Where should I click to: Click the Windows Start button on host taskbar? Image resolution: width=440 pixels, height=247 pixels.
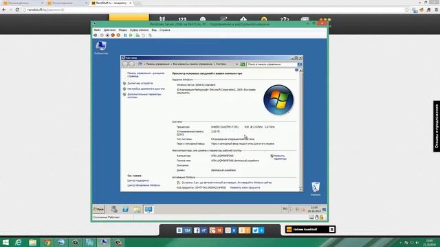[x=5, y=242]
